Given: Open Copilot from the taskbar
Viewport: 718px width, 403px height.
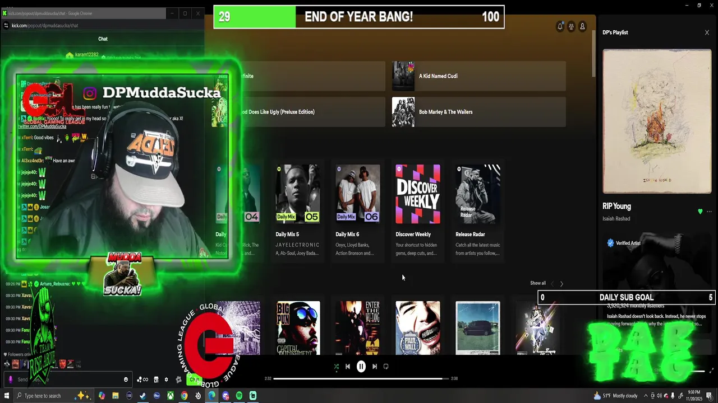Looking at the screenshot, I should pos(102,396).
